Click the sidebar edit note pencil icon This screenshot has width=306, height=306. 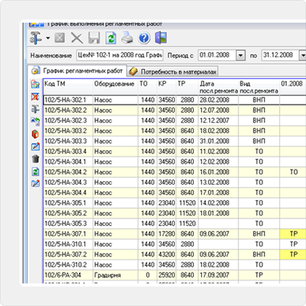pyautogui.click(x=36, y=147)
